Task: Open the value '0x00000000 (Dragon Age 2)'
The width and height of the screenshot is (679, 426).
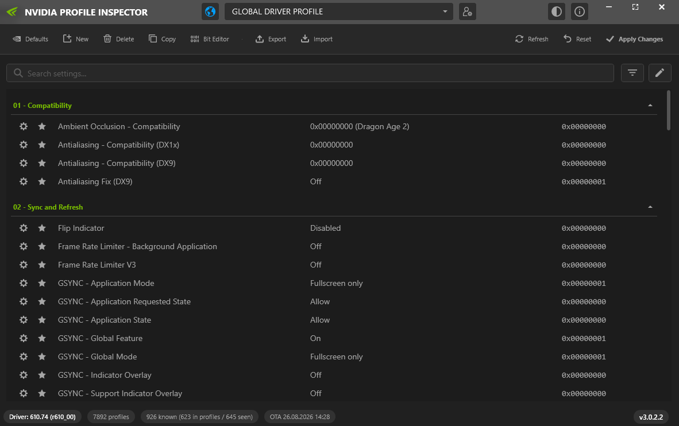Action: pyautogui.click(x=360, y=126)
